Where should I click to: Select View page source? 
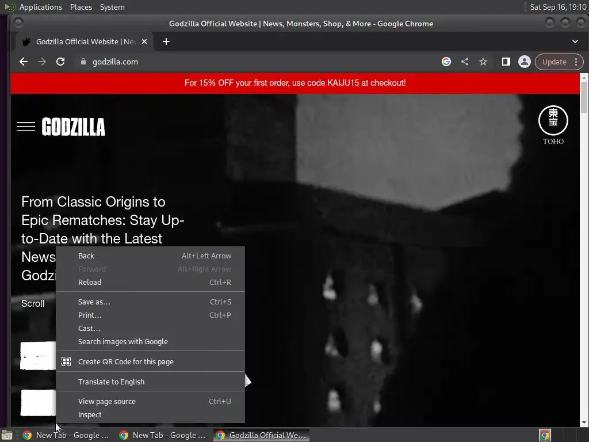click(150, 401)
